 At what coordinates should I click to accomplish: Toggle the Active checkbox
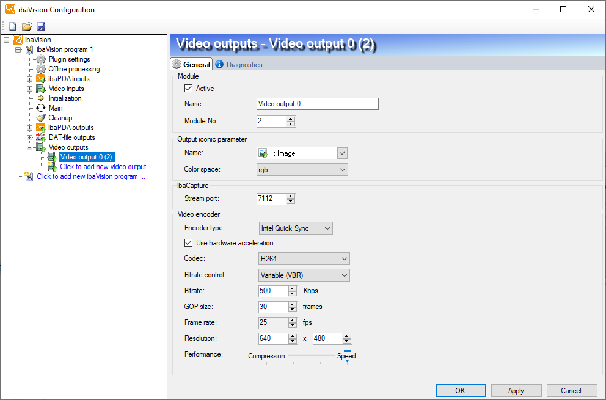click(189, 88)
